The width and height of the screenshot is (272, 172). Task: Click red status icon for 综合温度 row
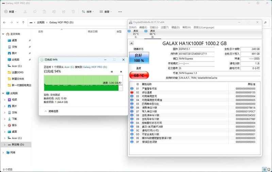[132, 92]
